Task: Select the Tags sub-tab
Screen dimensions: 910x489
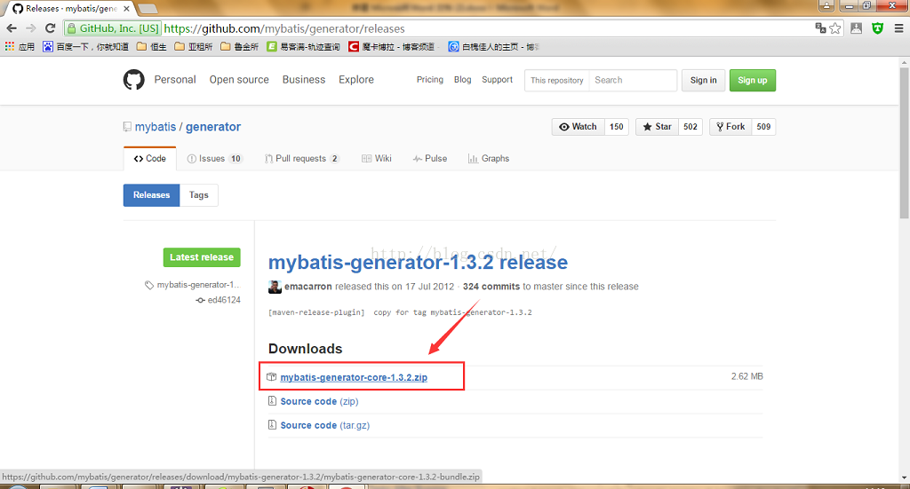Action: coord(198,195)
